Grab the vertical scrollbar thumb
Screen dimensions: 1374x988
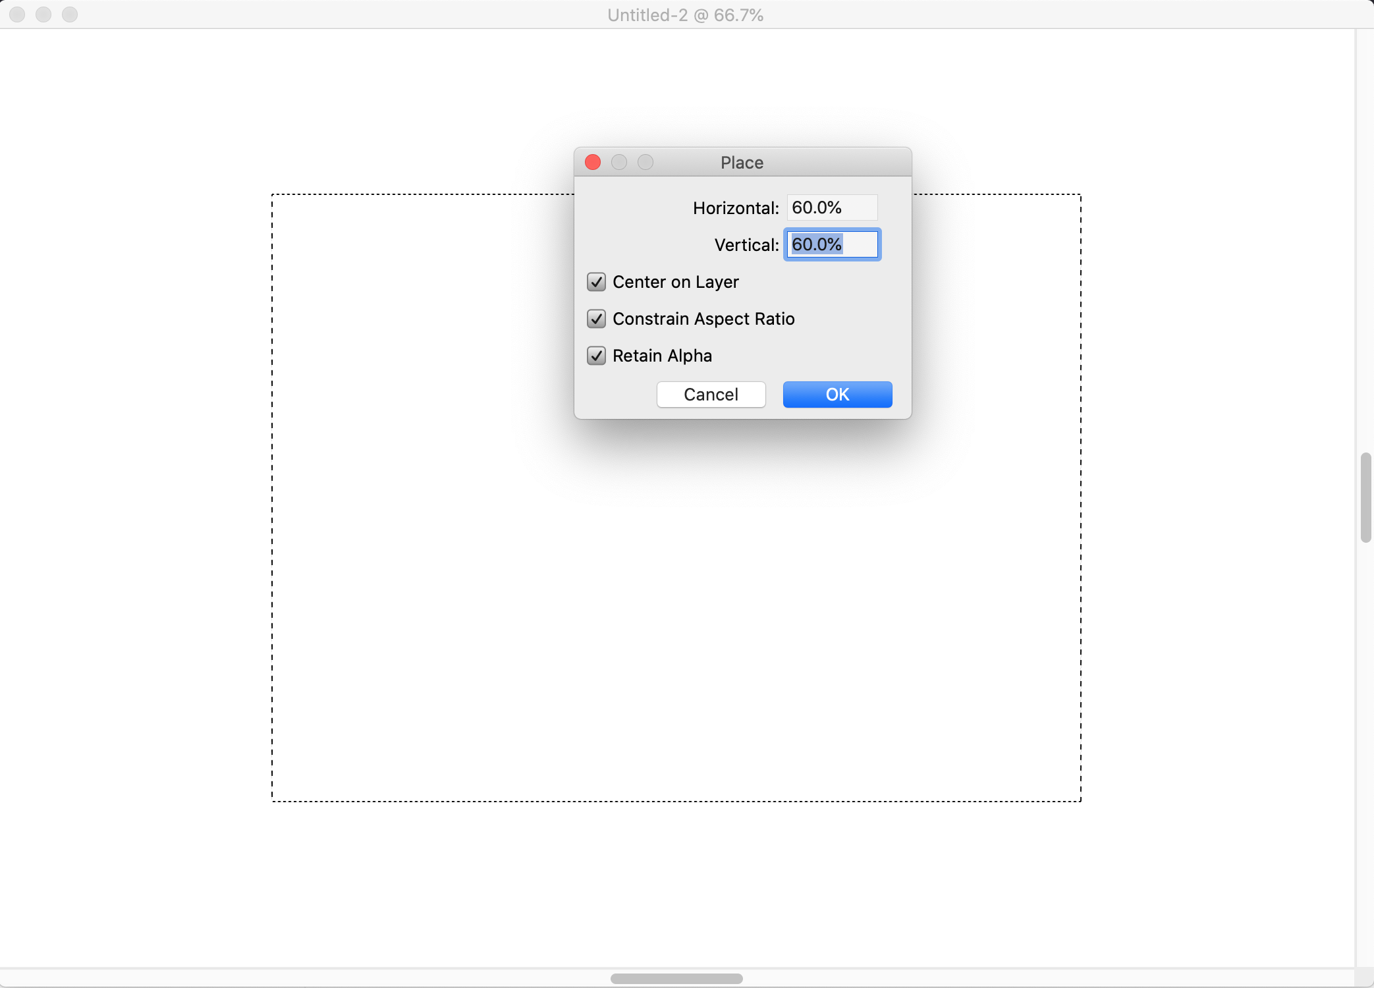pyautogui.click(x=1365, y=497)
